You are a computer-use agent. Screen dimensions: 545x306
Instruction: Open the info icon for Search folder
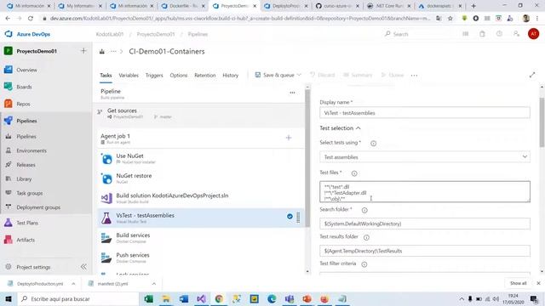[364, 210]
